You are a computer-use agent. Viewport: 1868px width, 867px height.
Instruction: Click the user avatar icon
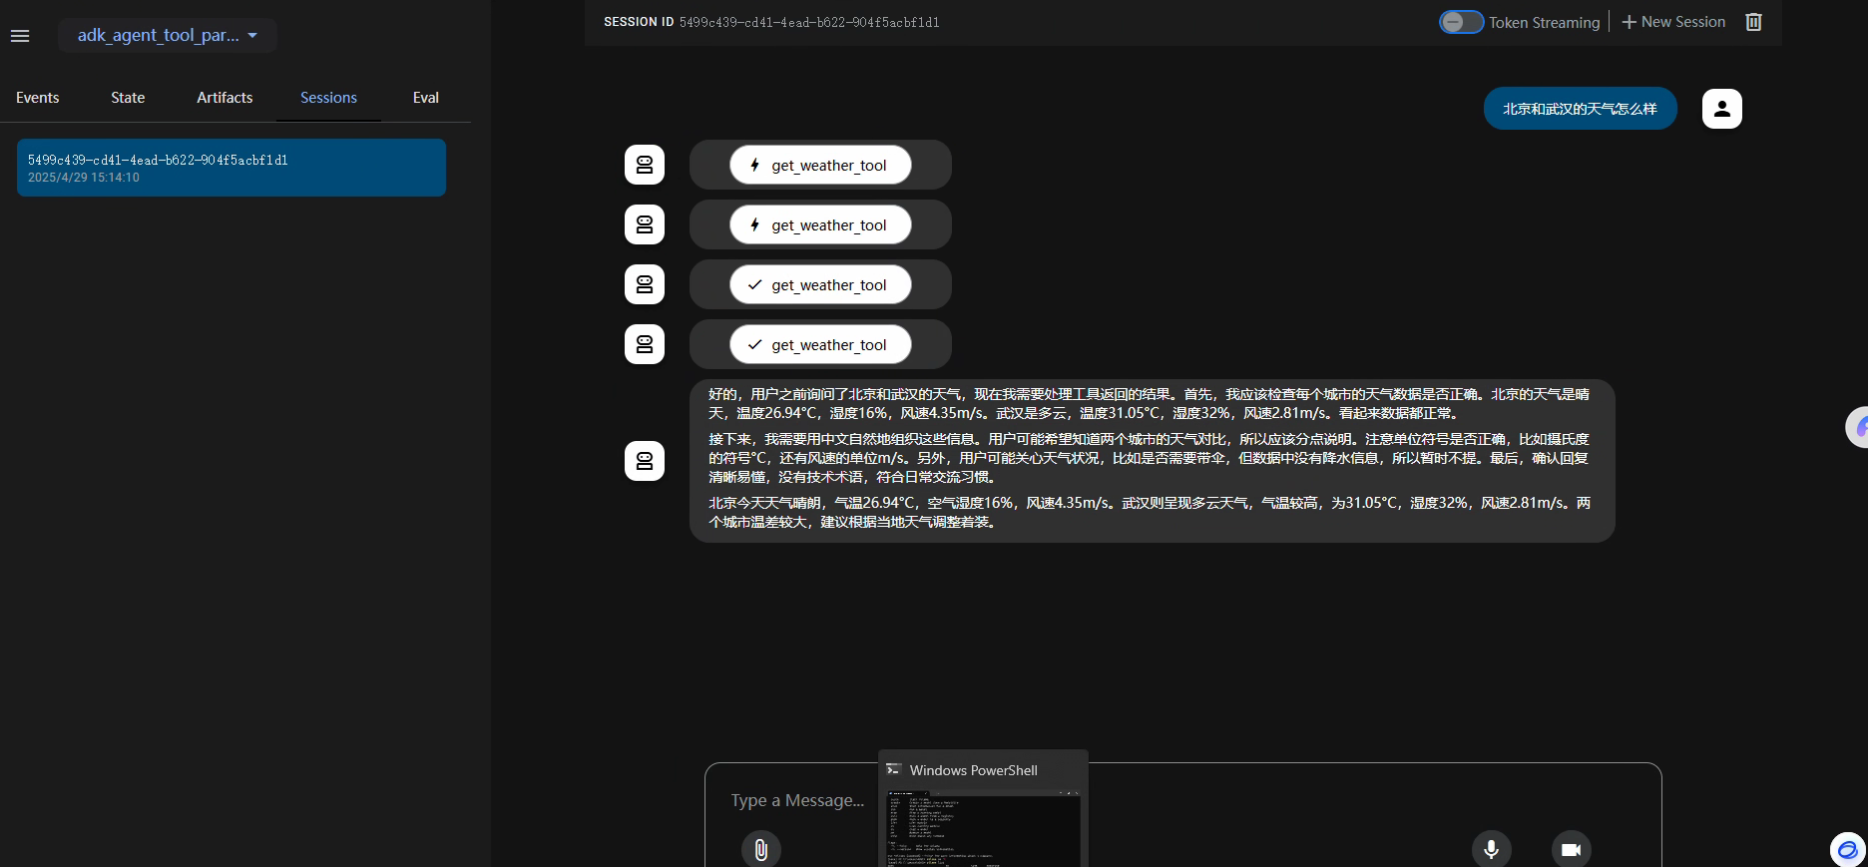1722,109
